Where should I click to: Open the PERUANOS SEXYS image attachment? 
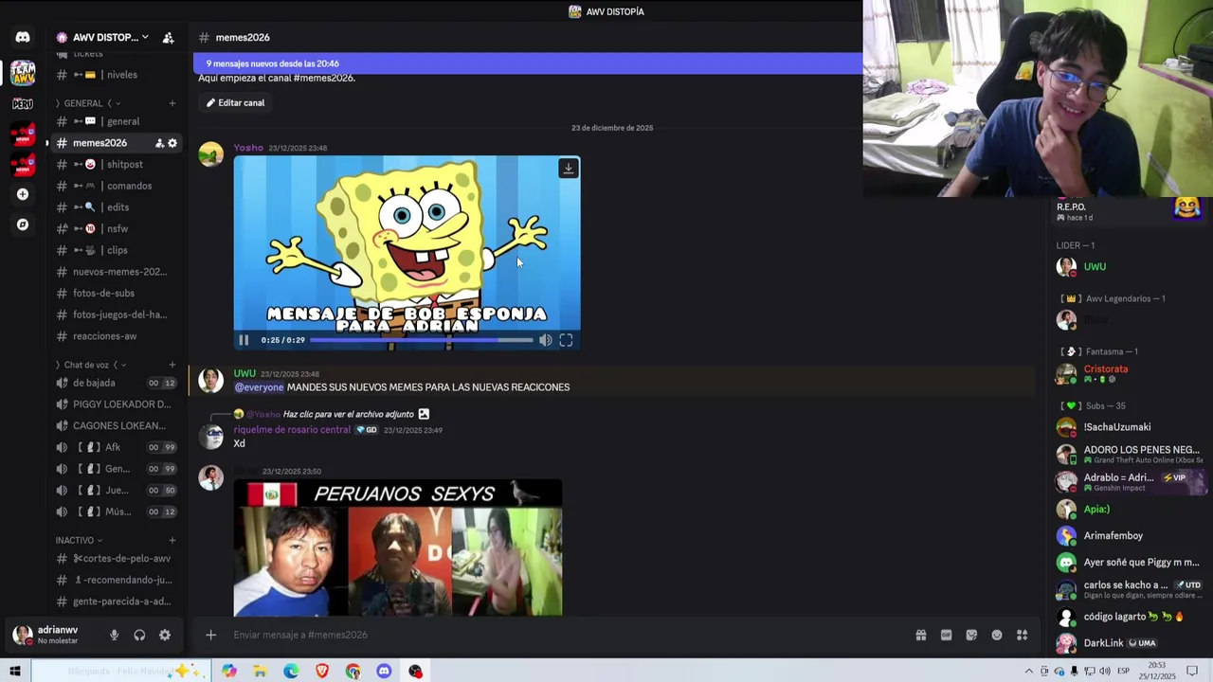pyautogui.click(x=398, y=547)
